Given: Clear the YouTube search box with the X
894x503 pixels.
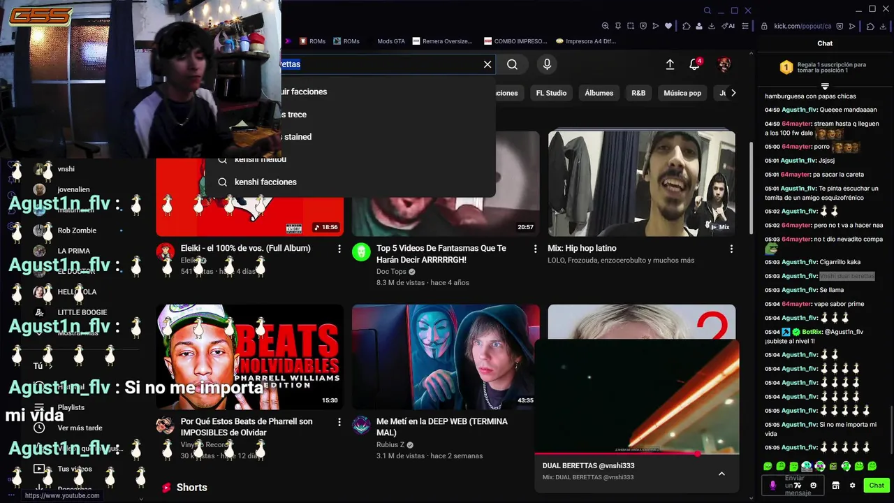Looking at the screenshot, I should (488, 64).
